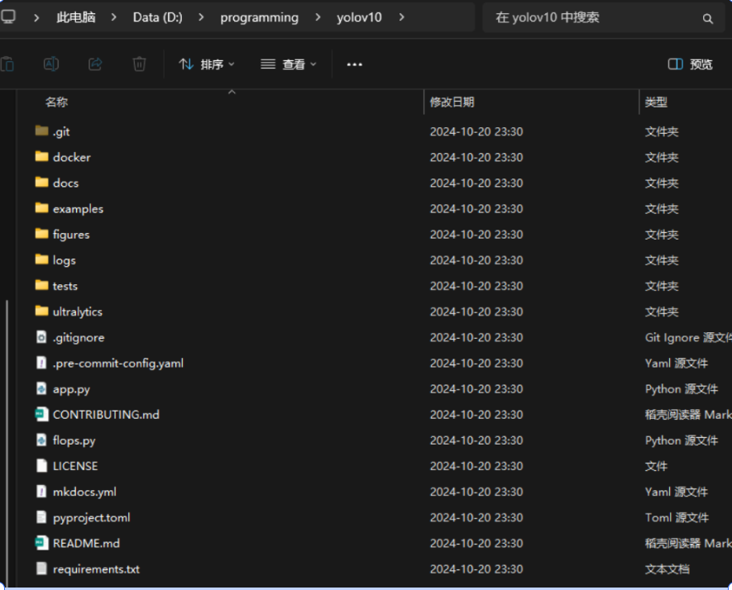The image size is (732, 590).
Task: Select the docker folder icon
Action: 41,156
